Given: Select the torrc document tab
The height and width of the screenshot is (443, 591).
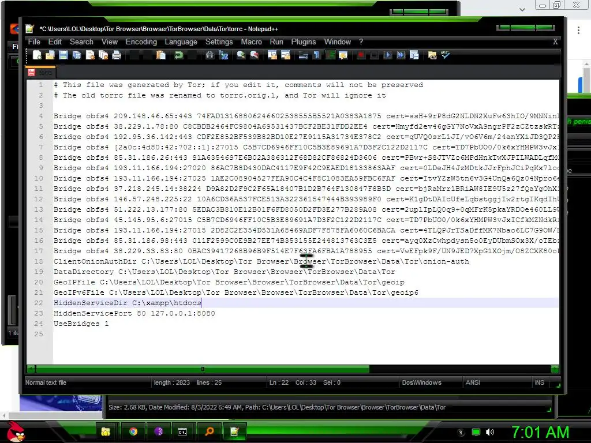Looking at the screenshot, I should point(41,72).
